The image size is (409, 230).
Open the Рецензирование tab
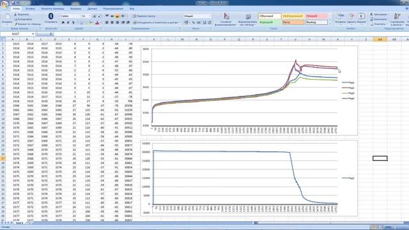click(x=113, y=8)
